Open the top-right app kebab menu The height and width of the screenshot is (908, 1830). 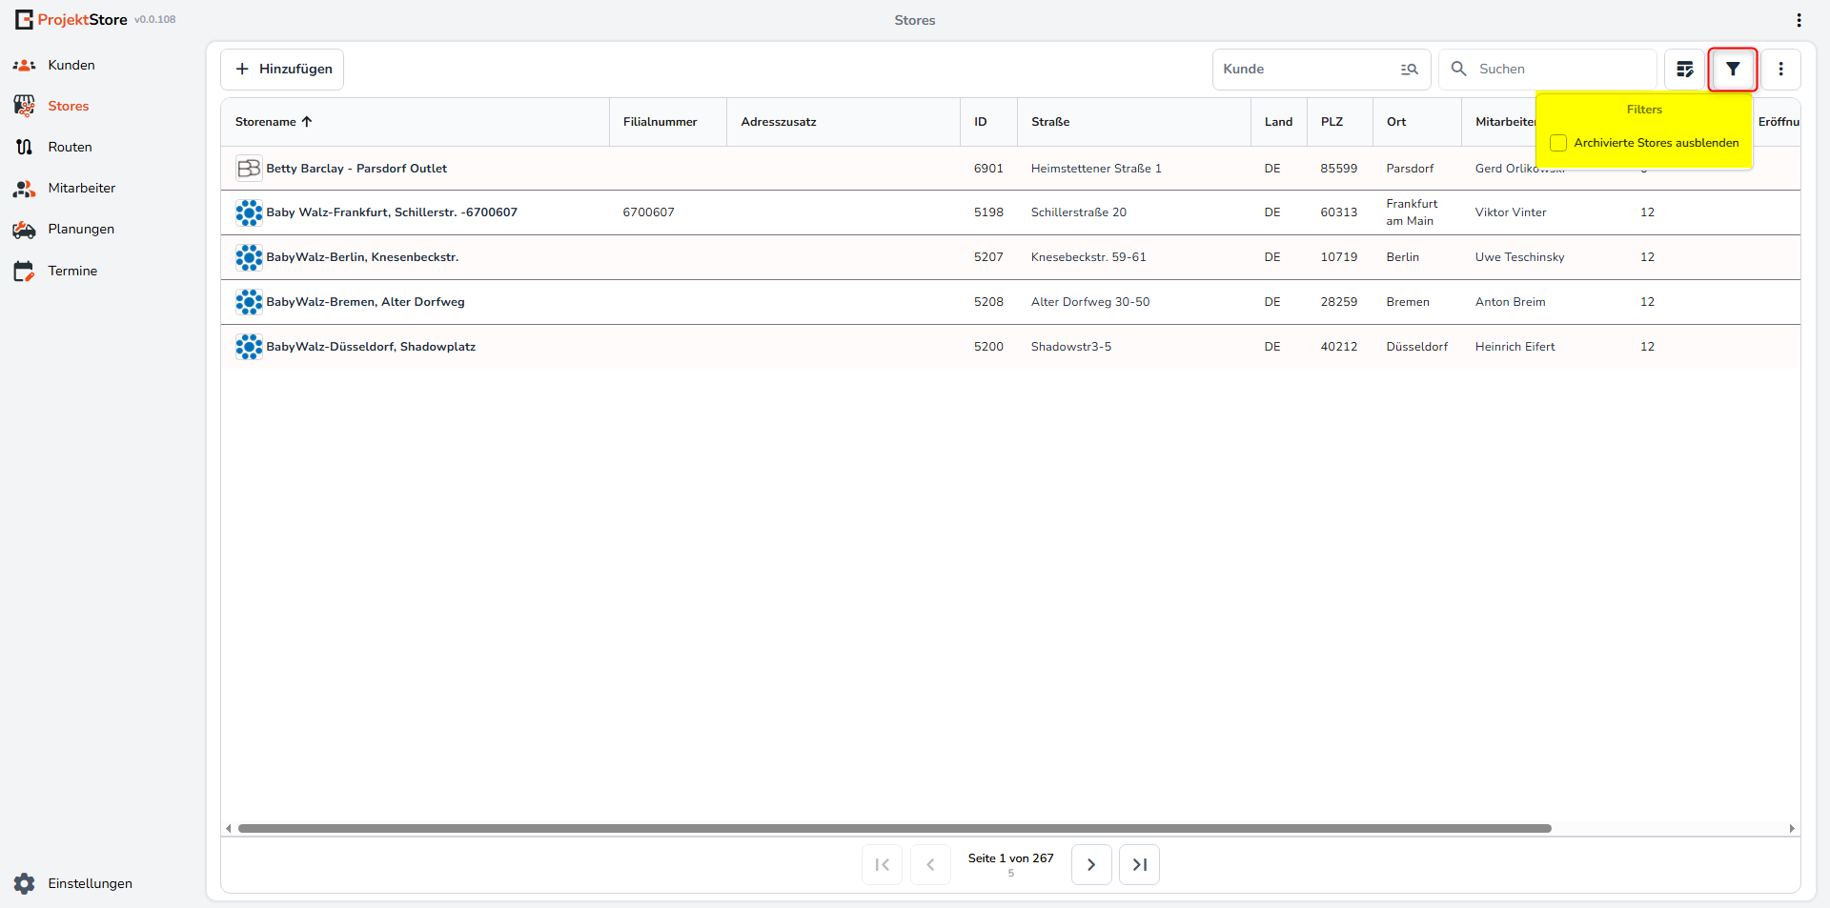(1799, 20)
